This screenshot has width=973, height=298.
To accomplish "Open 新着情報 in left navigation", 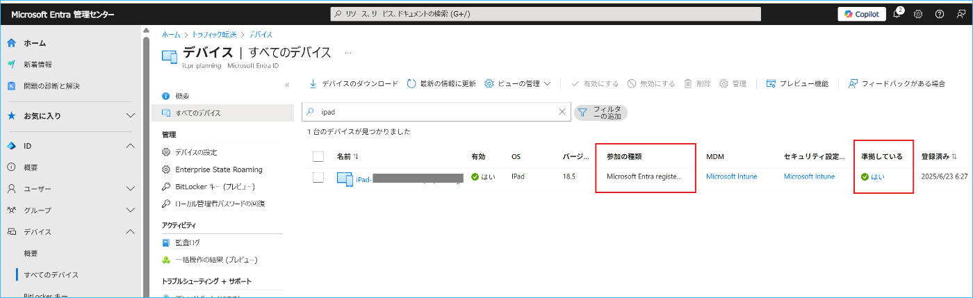I will point(38,65).
